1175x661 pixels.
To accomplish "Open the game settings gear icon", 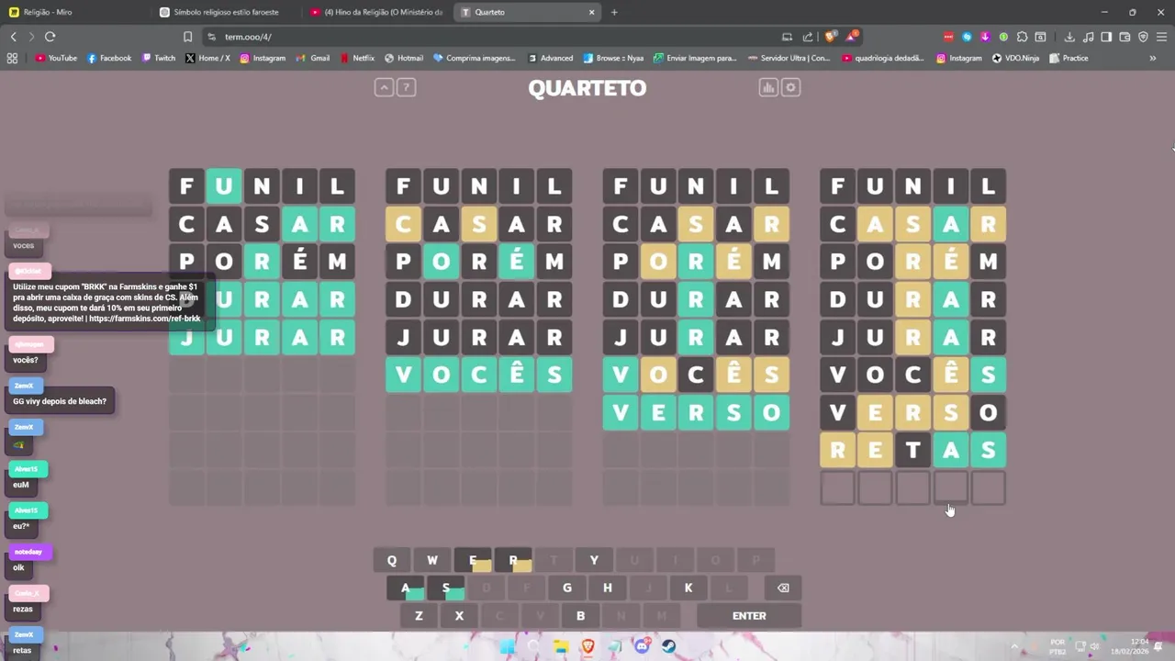I will 790,87.
